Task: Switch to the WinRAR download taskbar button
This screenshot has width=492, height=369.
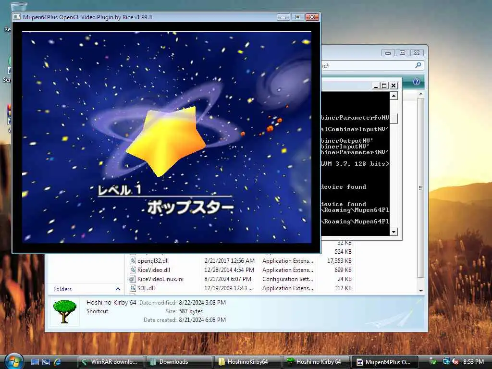Action: 111,362
